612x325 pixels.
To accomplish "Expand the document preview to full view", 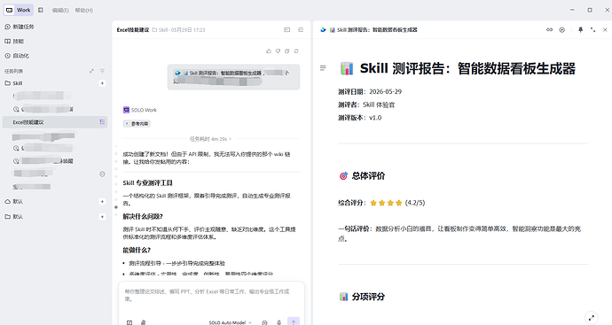I will [x=592, y=29].
